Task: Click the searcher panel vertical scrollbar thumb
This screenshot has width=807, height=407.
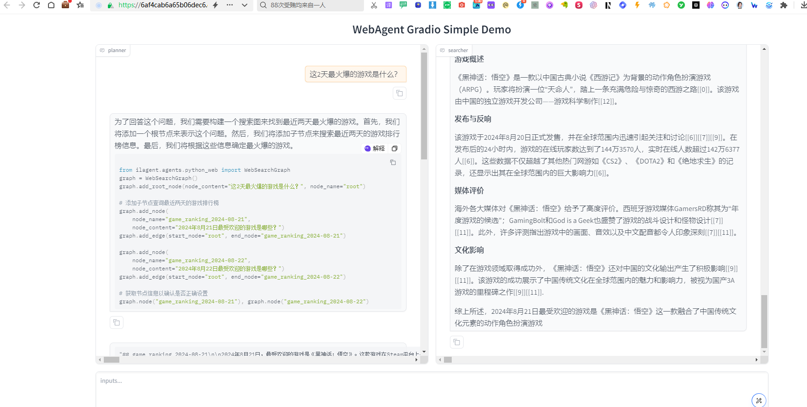Action: (764, 322)
